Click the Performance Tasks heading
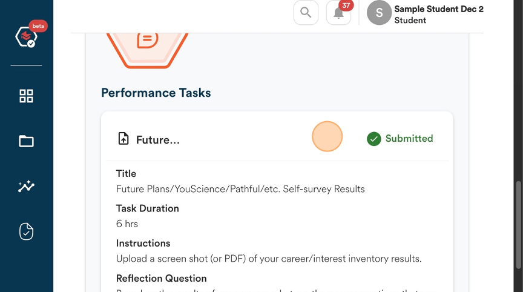 tap(156, 93)
